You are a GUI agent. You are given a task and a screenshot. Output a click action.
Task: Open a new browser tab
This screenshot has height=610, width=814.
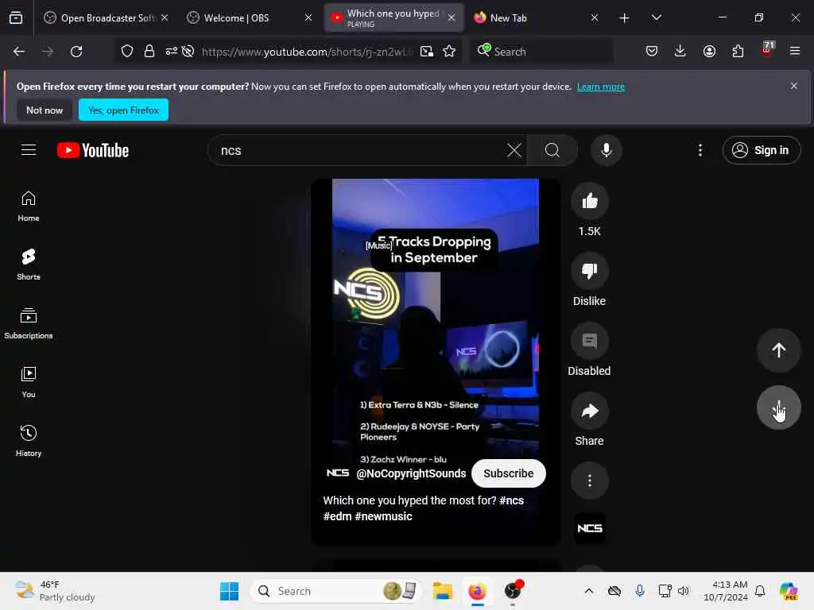tap(624, 17)
